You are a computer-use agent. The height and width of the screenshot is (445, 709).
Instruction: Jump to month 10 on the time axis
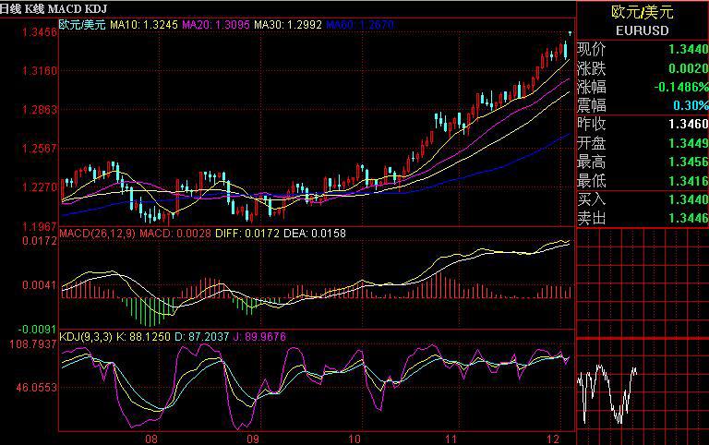coord(354,439)
